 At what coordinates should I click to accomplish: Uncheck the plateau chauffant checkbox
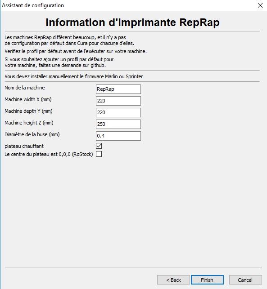coord(99,146)
